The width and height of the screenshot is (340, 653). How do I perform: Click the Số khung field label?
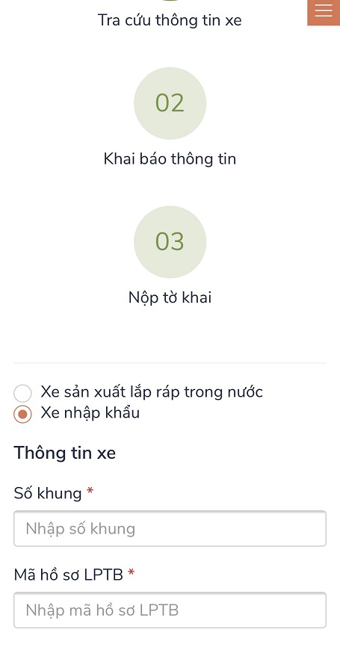48,493
